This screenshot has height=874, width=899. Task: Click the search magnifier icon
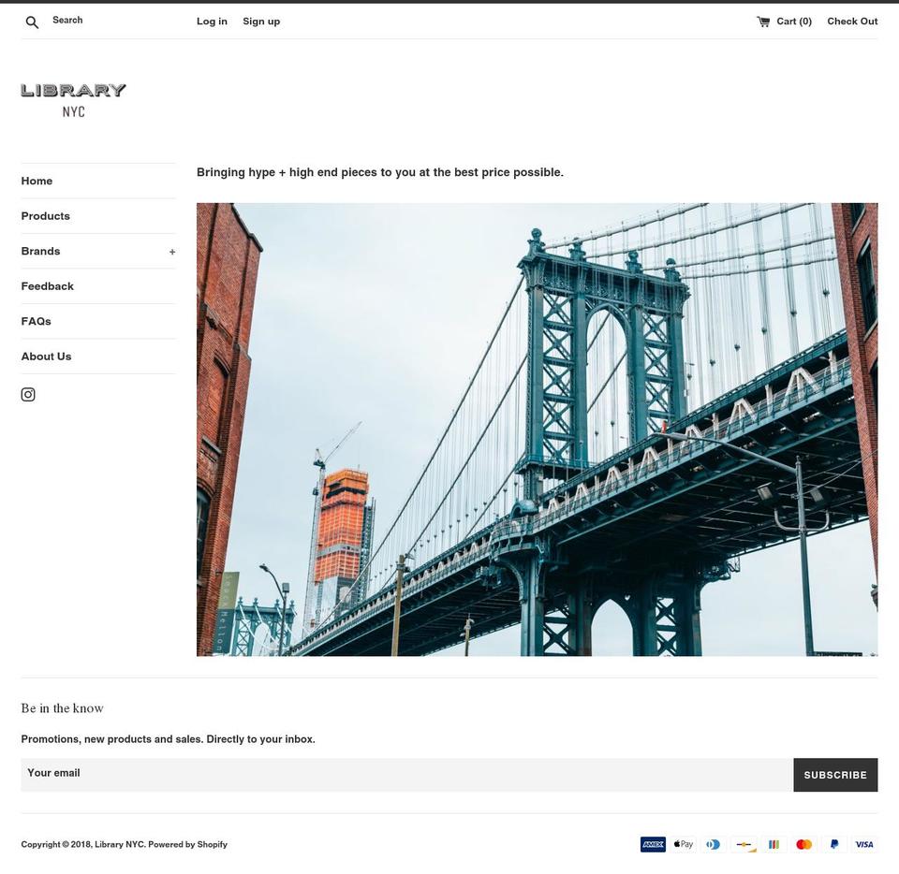point(32,22)
